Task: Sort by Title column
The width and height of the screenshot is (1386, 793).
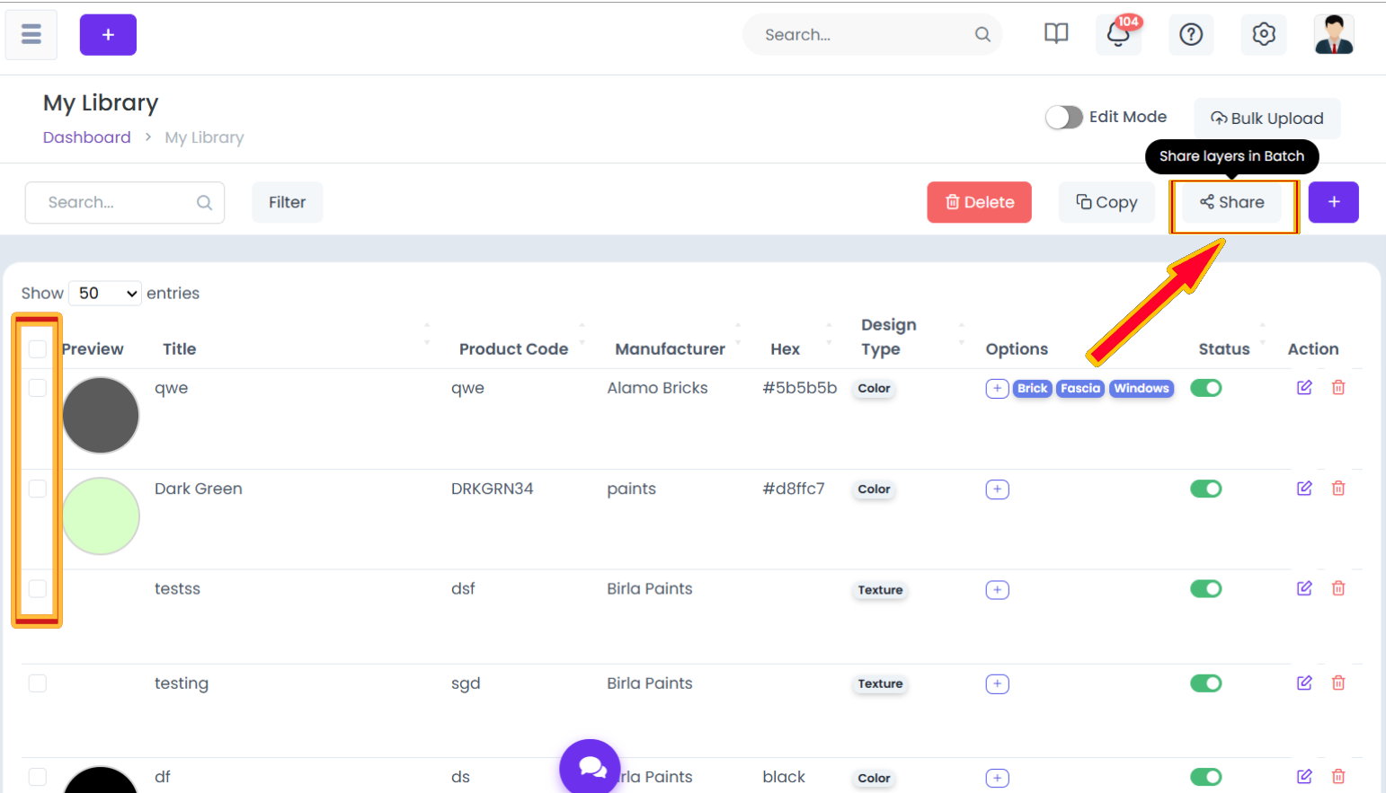Action: coord(179,348)
